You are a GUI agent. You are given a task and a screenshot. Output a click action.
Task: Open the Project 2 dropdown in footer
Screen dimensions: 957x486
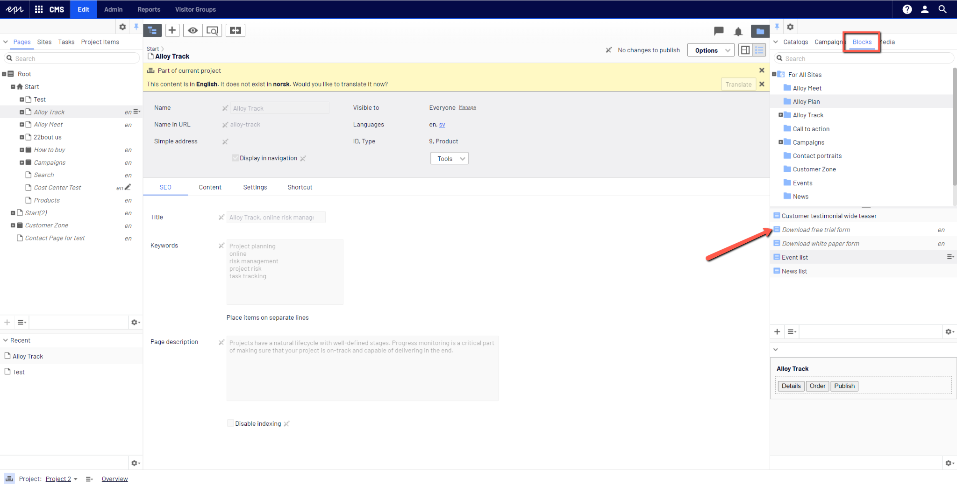tap(61, 479)
